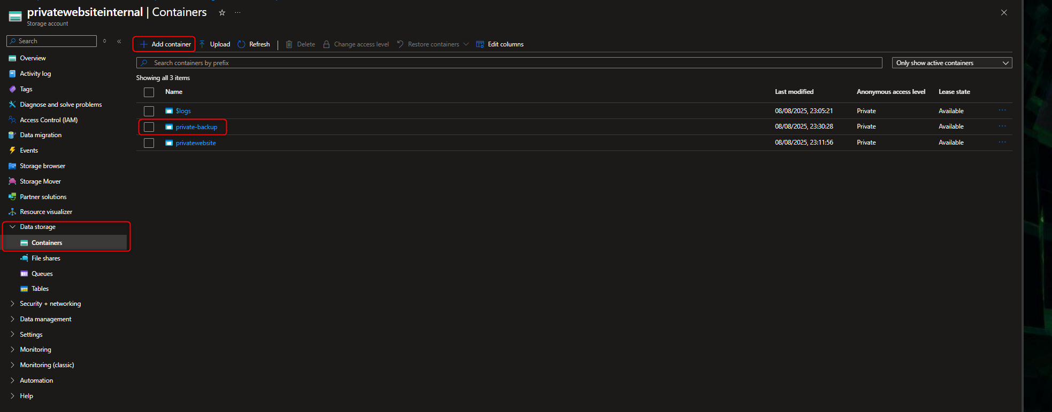Image resolution: width=1052 pixels, height=412 pixels.
Task: Click the private-backup Private access cell
Action: click(866, 126)
